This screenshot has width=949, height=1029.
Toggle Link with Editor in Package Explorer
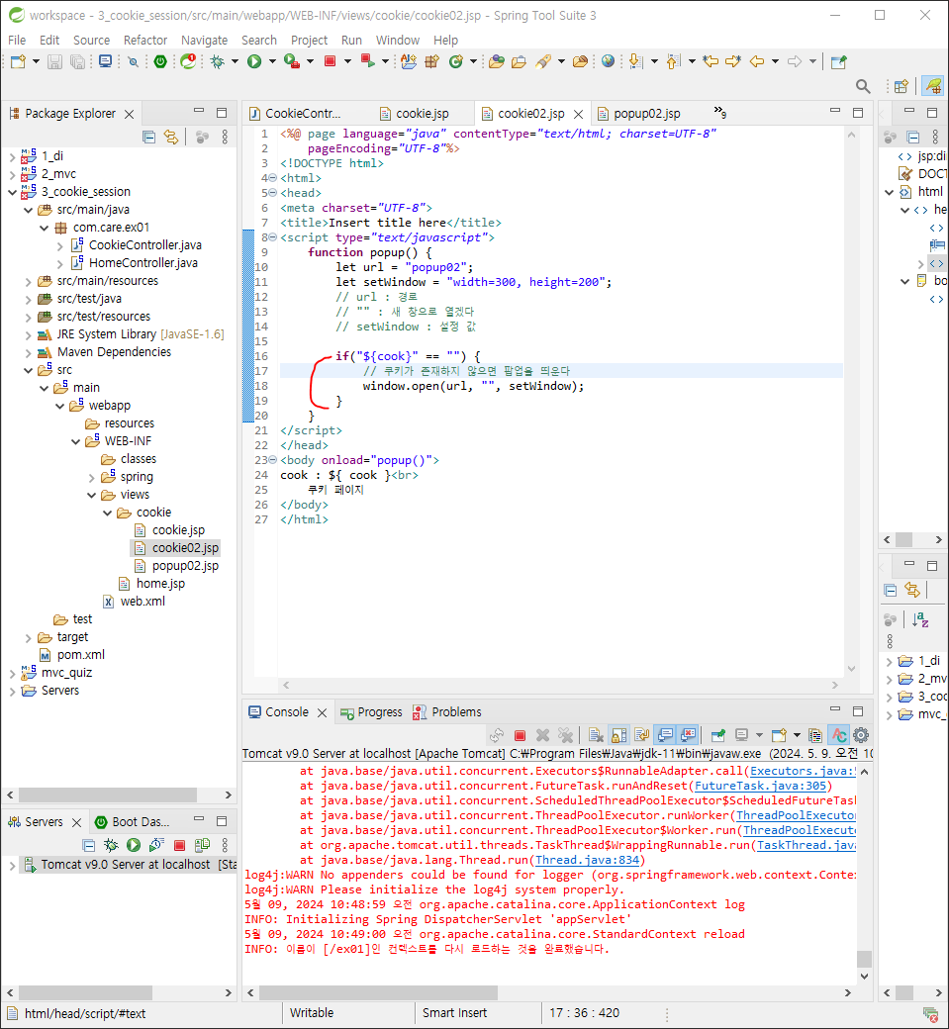[171, 137]
